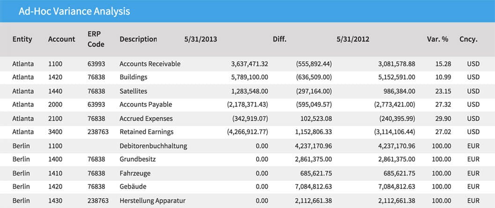Viewport: 495px width, 208px height.
Task: Select the value (3,114,106.44)
Action: pyautogui.click(x=395, y=132)
